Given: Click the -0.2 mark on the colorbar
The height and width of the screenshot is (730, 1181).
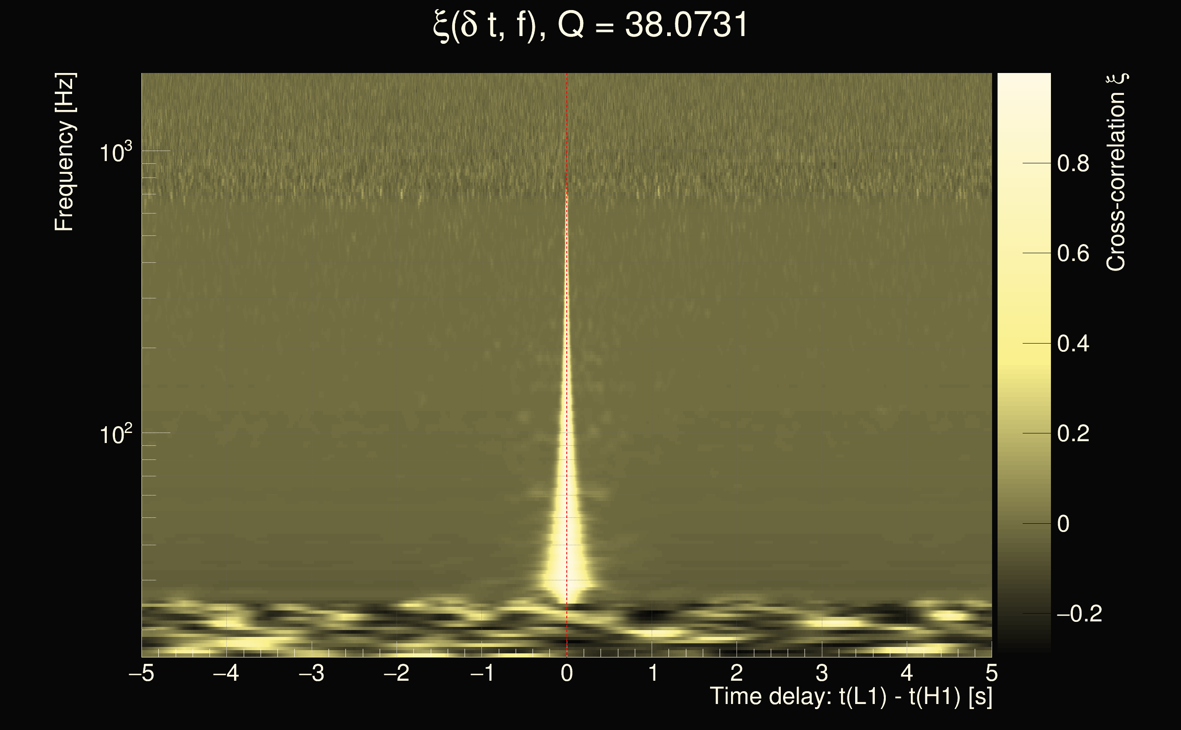Looking at the screenshot, I should click(x=1079, y=614).
